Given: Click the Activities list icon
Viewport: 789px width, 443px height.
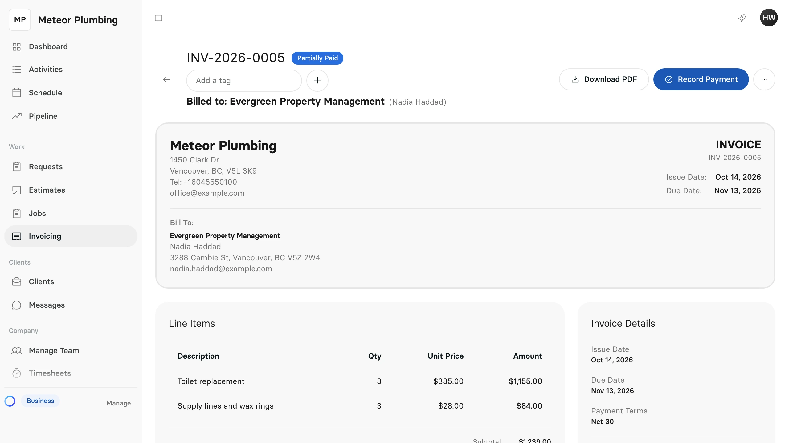Looking at the screenshot, I should [17, 70].
